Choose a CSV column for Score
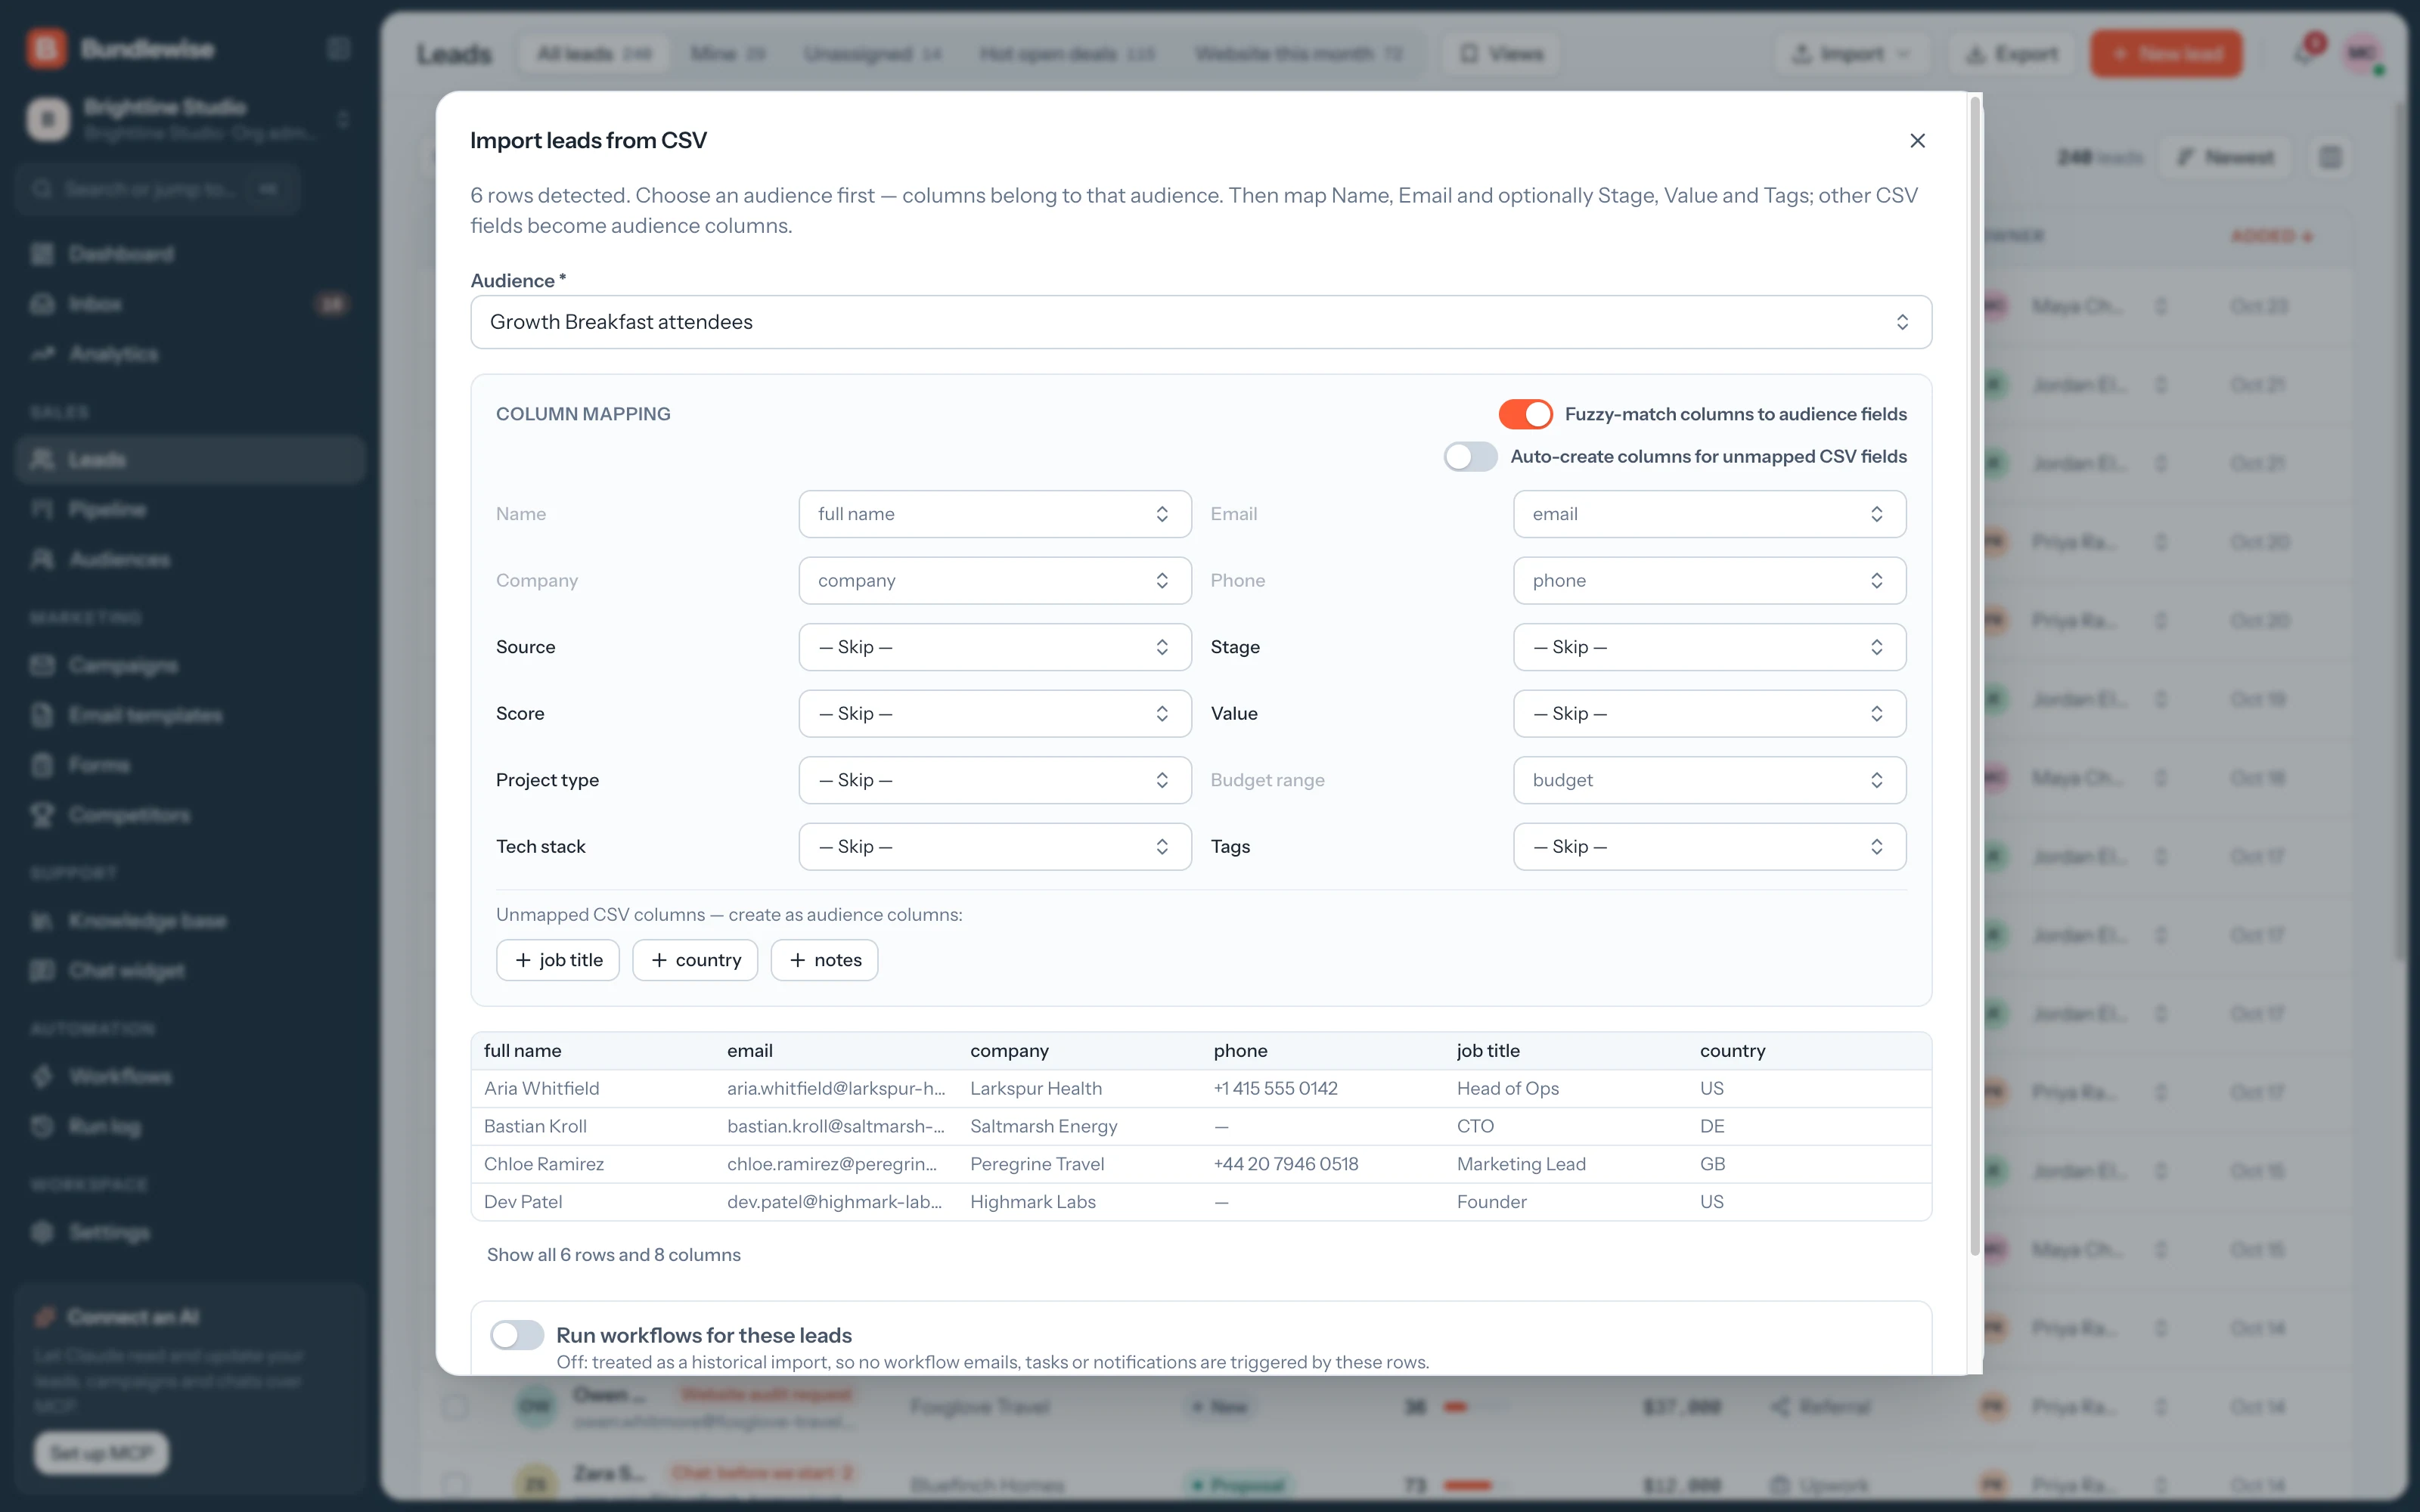 [x=995, y=714]
